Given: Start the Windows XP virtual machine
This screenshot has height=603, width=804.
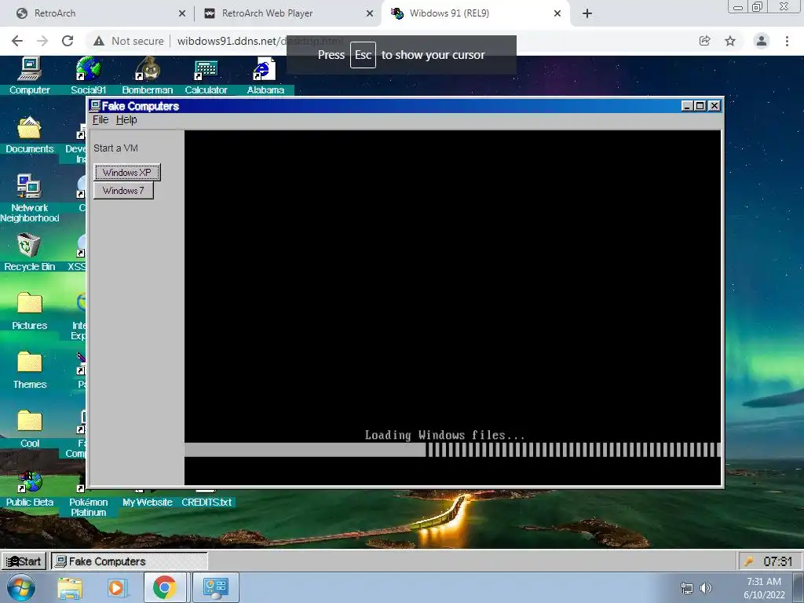Looking at the screenshot, I should click(x=127, y=172).
